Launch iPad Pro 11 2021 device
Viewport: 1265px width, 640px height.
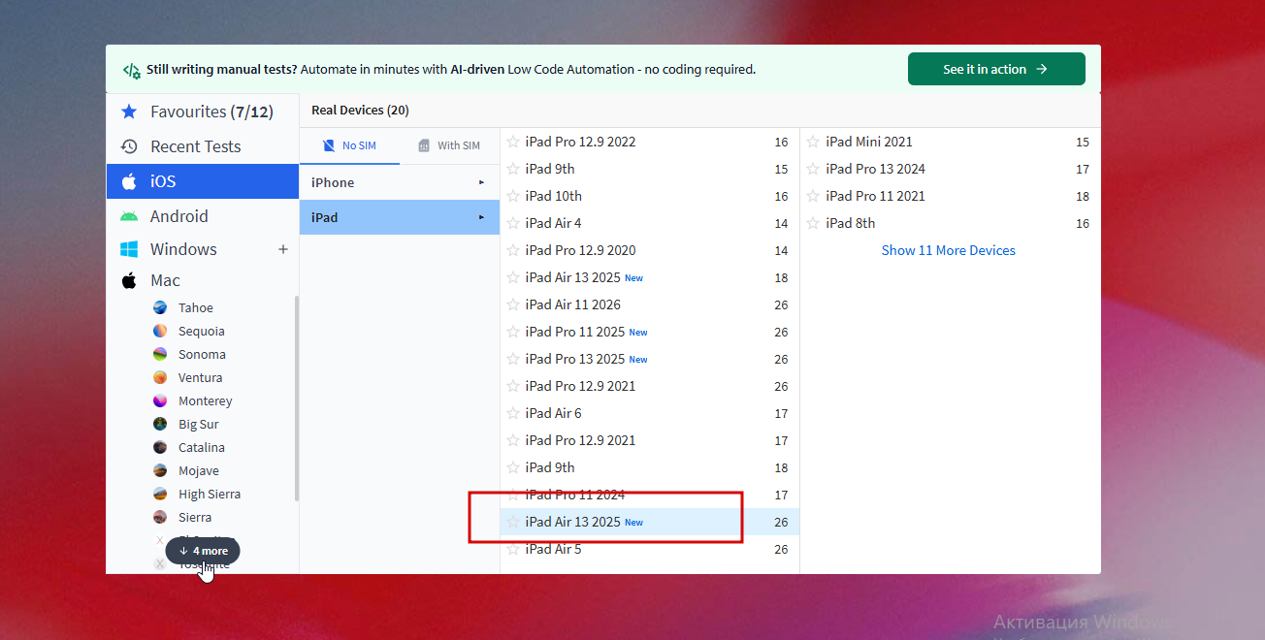click(951, 196)
